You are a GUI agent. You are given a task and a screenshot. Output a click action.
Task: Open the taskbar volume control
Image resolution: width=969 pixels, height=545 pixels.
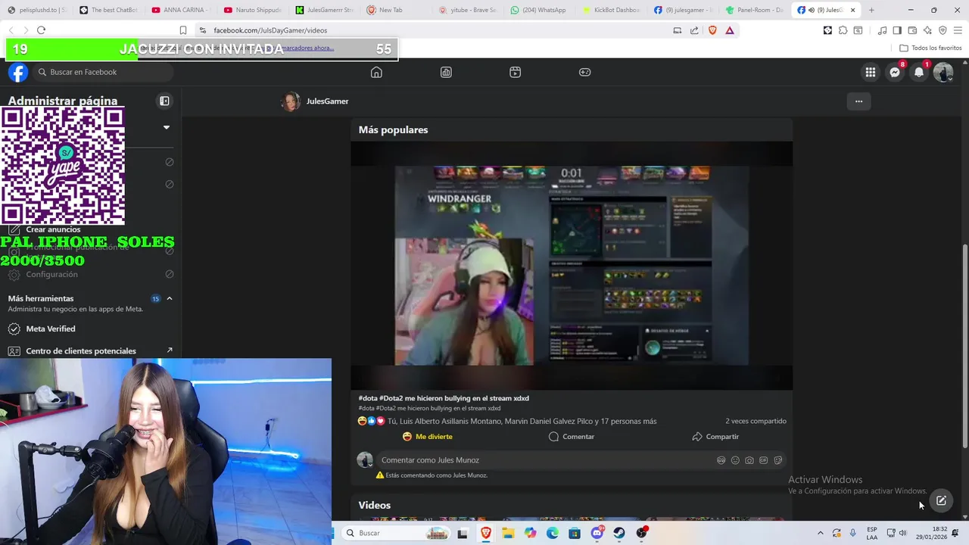pyautogui.click(x=902, y=533)
